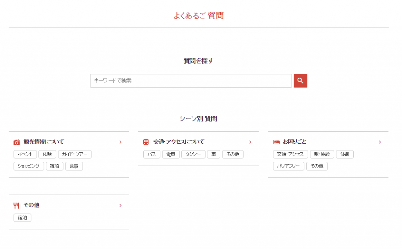This screenshot has height=249, width=402.
Task: Select the ショッピング tag
Action: (x=29, y=166)
